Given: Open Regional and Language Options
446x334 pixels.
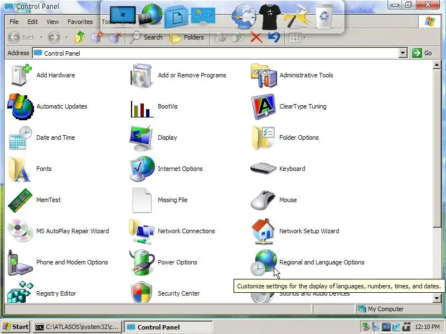Looking at the screenshot, I should tap(308, 262).
